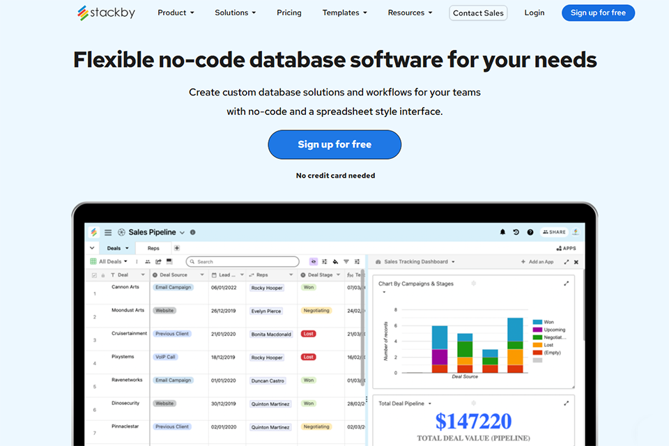Click the Won legend color swatch

537,322
